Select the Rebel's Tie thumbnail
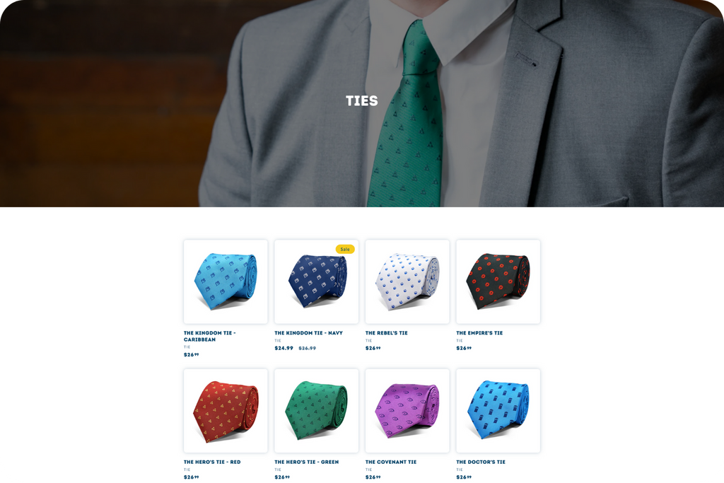 (407, 281)
